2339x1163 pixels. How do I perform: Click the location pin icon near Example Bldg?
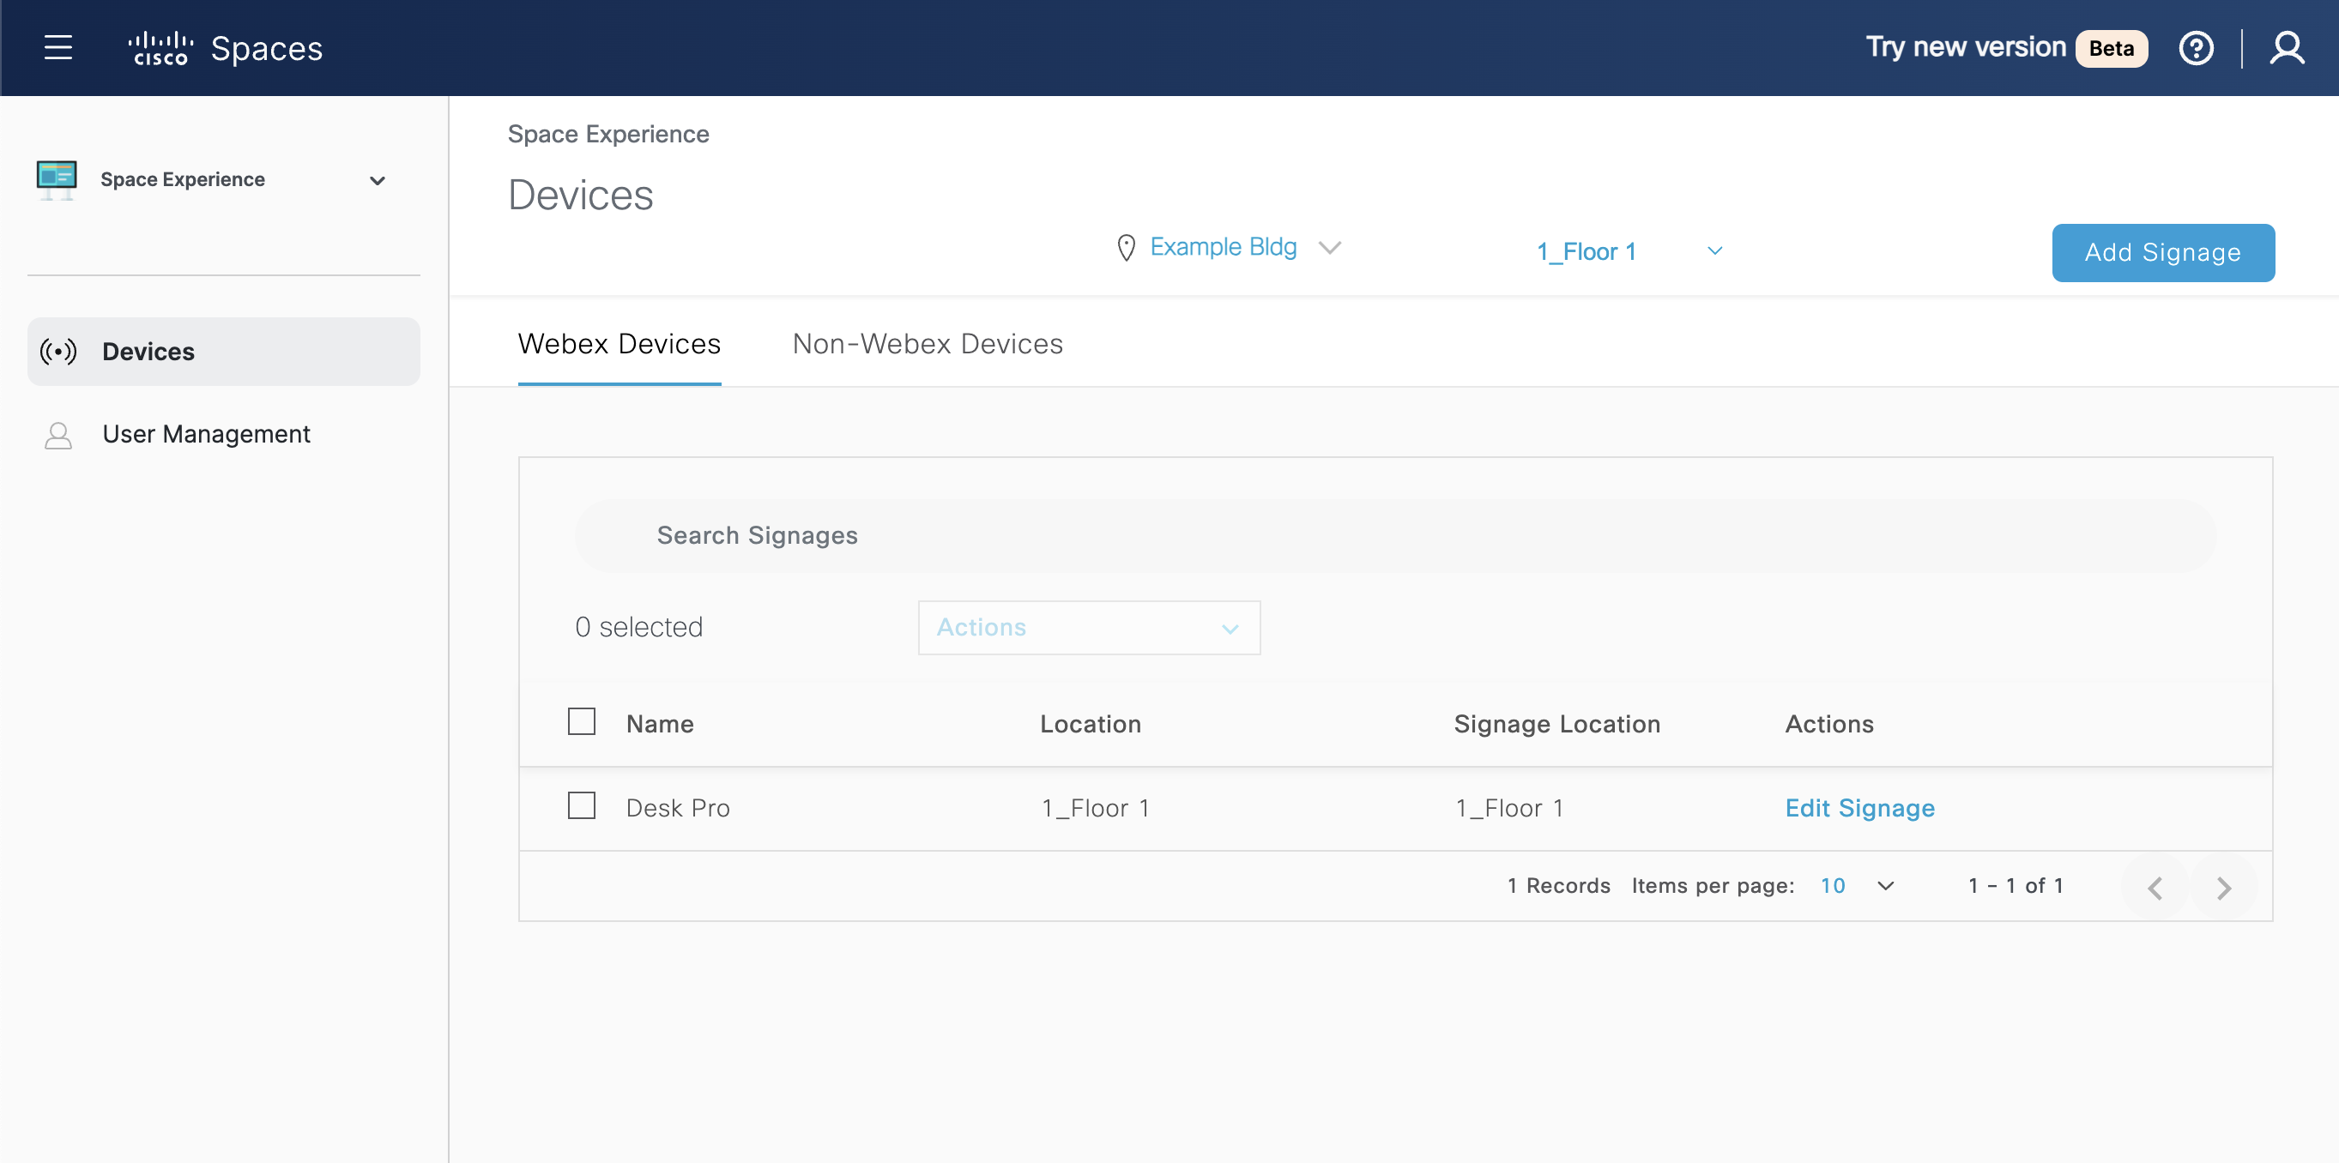tap(1127, 246)
